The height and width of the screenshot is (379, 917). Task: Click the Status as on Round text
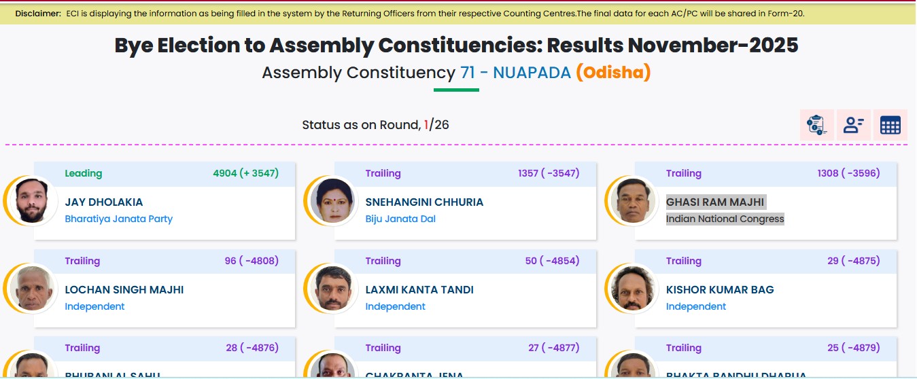[x=361, y=125]
